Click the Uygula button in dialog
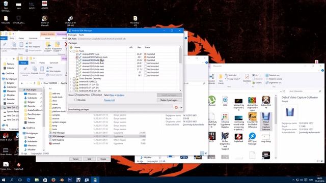Image resolution: width=326 pixels, height=183 pixels. pyautogui.click(x=103, y=159)
